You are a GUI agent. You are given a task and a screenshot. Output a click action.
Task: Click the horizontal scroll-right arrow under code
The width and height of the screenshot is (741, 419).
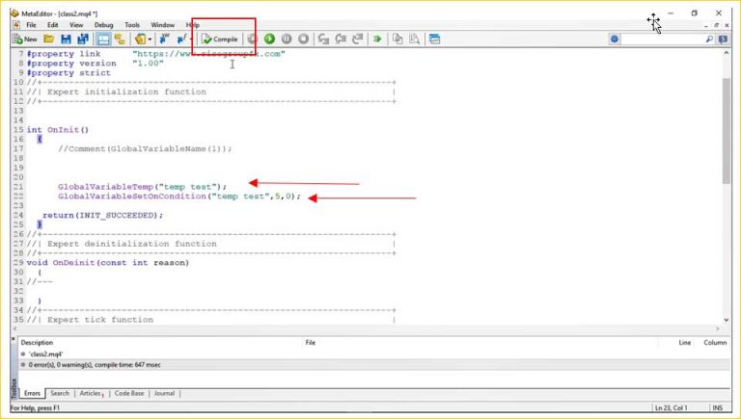click(718, 328)
